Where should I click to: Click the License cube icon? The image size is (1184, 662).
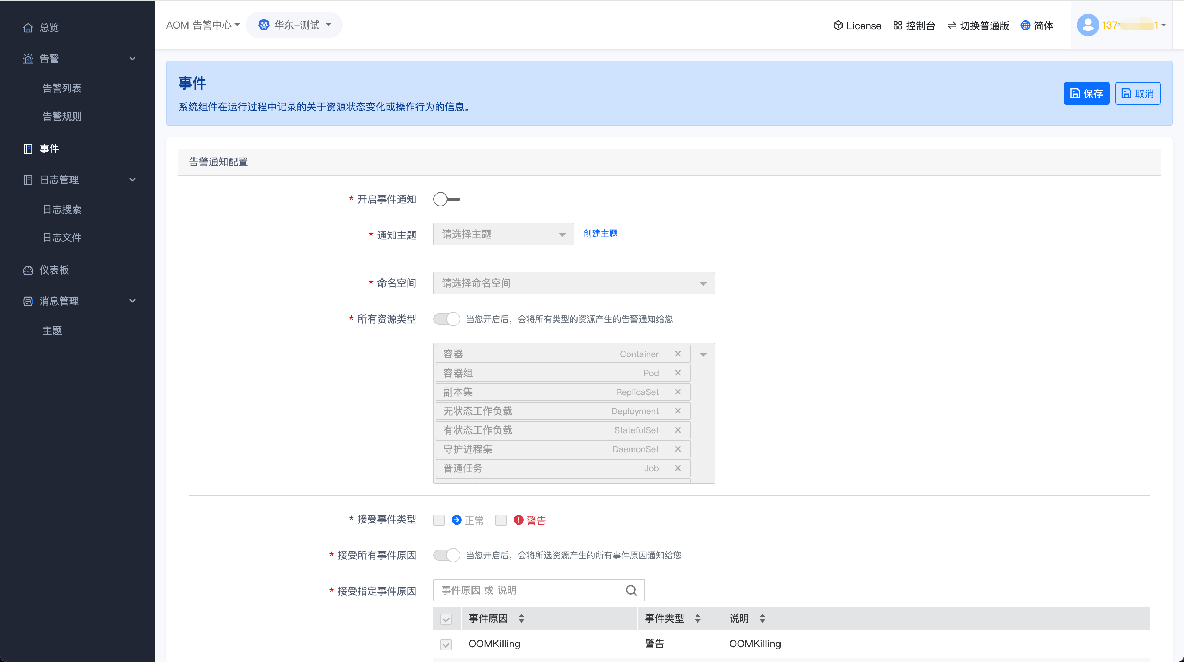point(838,26)
